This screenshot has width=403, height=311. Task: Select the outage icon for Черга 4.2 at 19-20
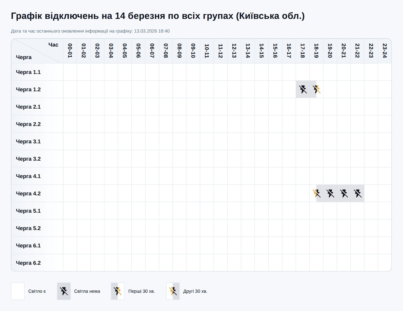tap(330, 193)
